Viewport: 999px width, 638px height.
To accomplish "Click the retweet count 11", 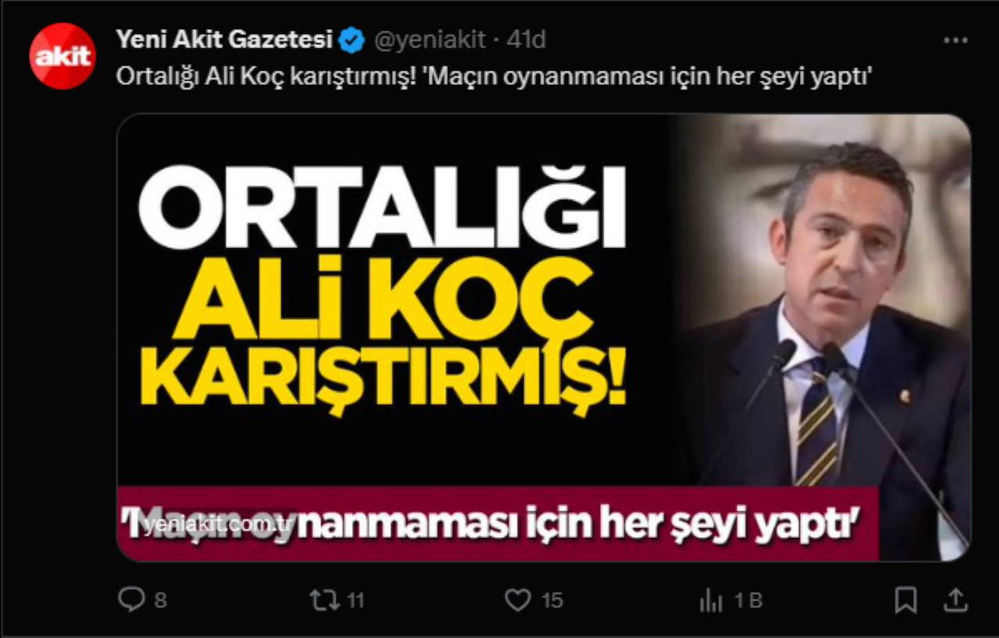I will click(355, 600).
